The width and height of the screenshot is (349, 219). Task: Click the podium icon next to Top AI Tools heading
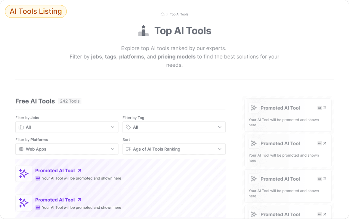point(143,30)
